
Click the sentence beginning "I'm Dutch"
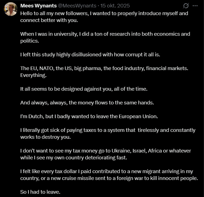click(x=89, y=116)
